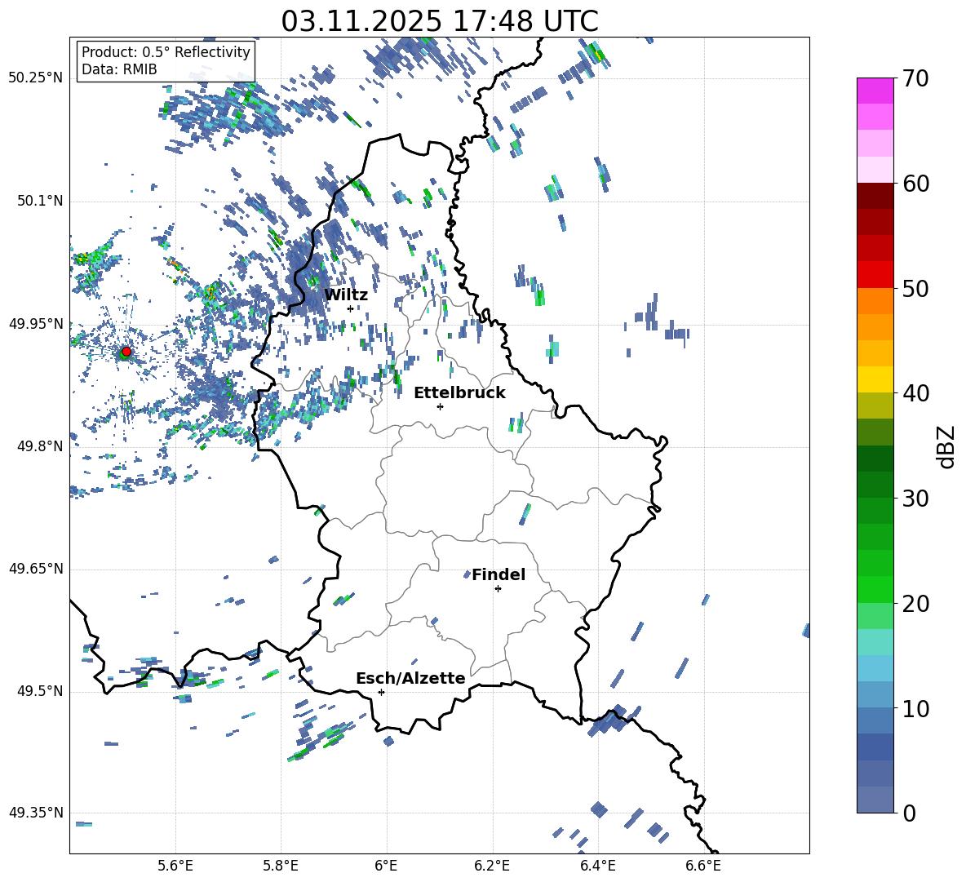
Task: Click the dBZ colorbar label
Action: point(946,446)
